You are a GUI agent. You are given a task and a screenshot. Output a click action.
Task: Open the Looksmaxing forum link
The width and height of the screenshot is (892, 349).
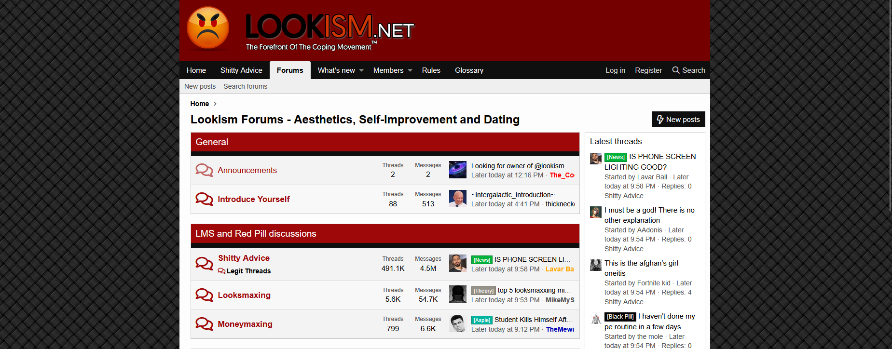pyautogui.click(x=244, y=295)
